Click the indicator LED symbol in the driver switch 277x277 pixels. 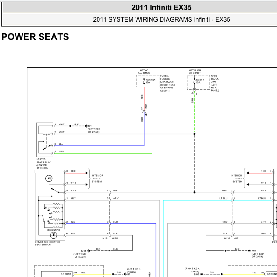pyautogui.click(x=54, y=235)
